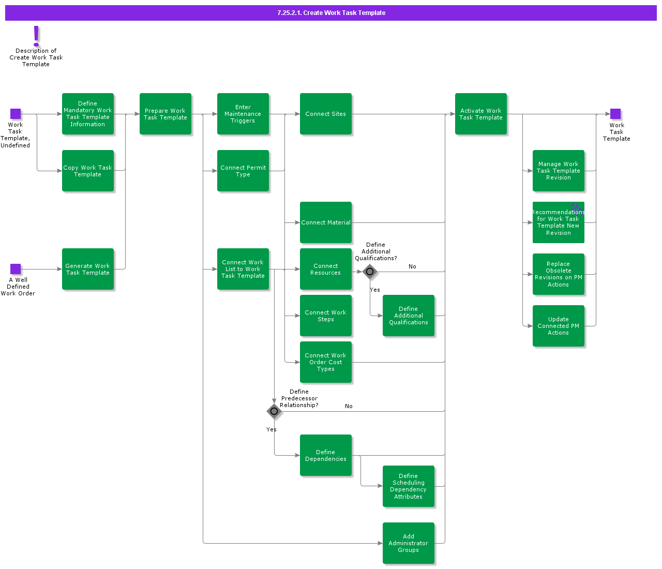The width and height of the screenshot is (662, 569).
Task: Click Activate Work Task Template box
Action: coord(481,114)
